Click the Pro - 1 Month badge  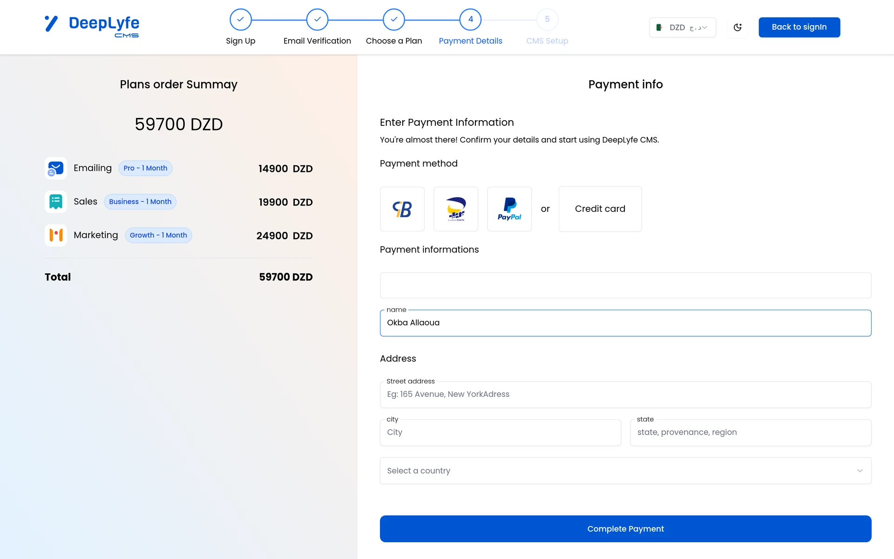tap(145, 168)
